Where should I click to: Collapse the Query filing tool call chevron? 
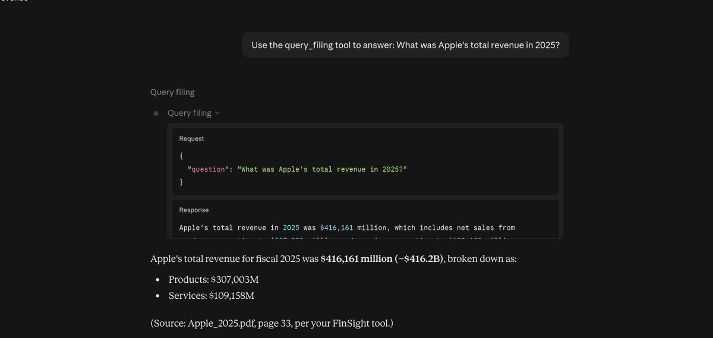pos(217,113)
